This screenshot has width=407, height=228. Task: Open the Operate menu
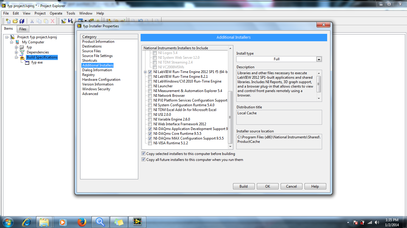coord(56,13)
